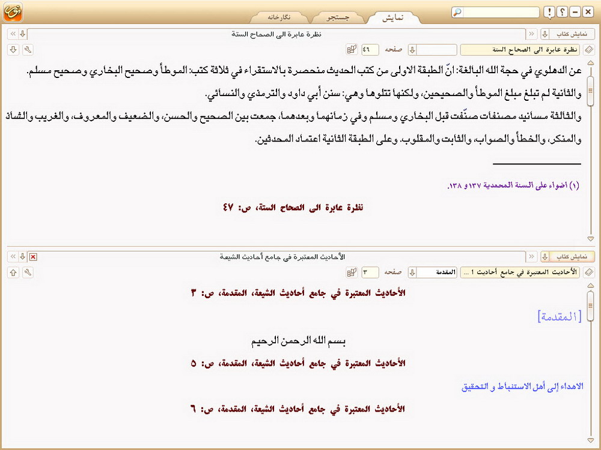
Task: Expand the upper نمایش کتاب dropdown arrow
Action: click(x=545, y=34)
